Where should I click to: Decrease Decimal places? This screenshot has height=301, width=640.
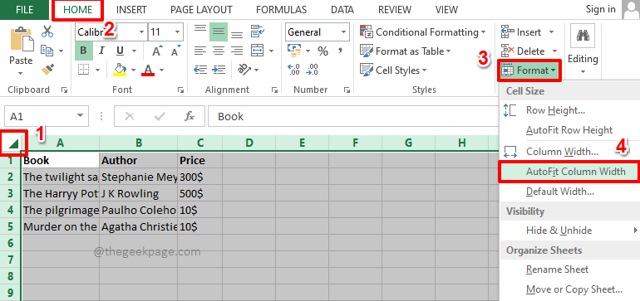pos(313,70)
